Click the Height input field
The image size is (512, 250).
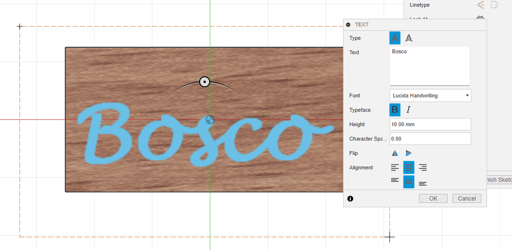pyautogui.click(x=430, y=124)
